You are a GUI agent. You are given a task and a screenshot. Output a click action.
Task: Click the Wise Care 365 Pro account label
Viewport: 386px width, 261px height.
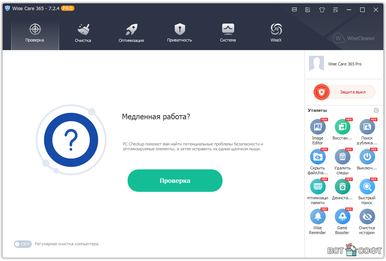[x=344, y=64]
